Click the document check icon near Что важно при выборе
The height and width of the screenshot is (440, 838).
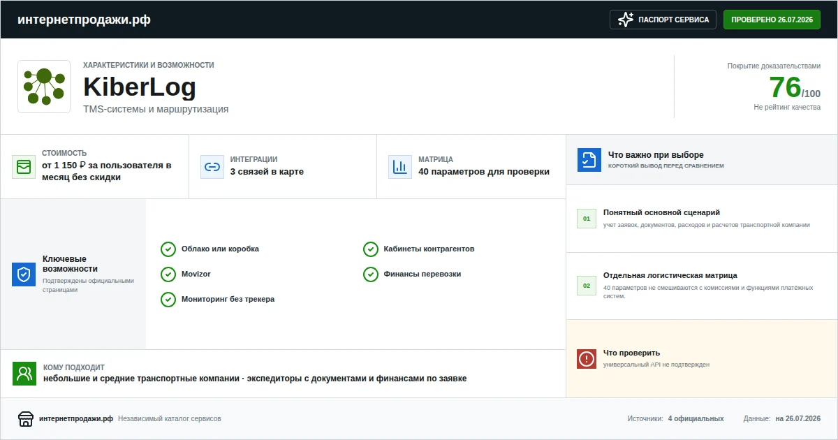(589, 160)
